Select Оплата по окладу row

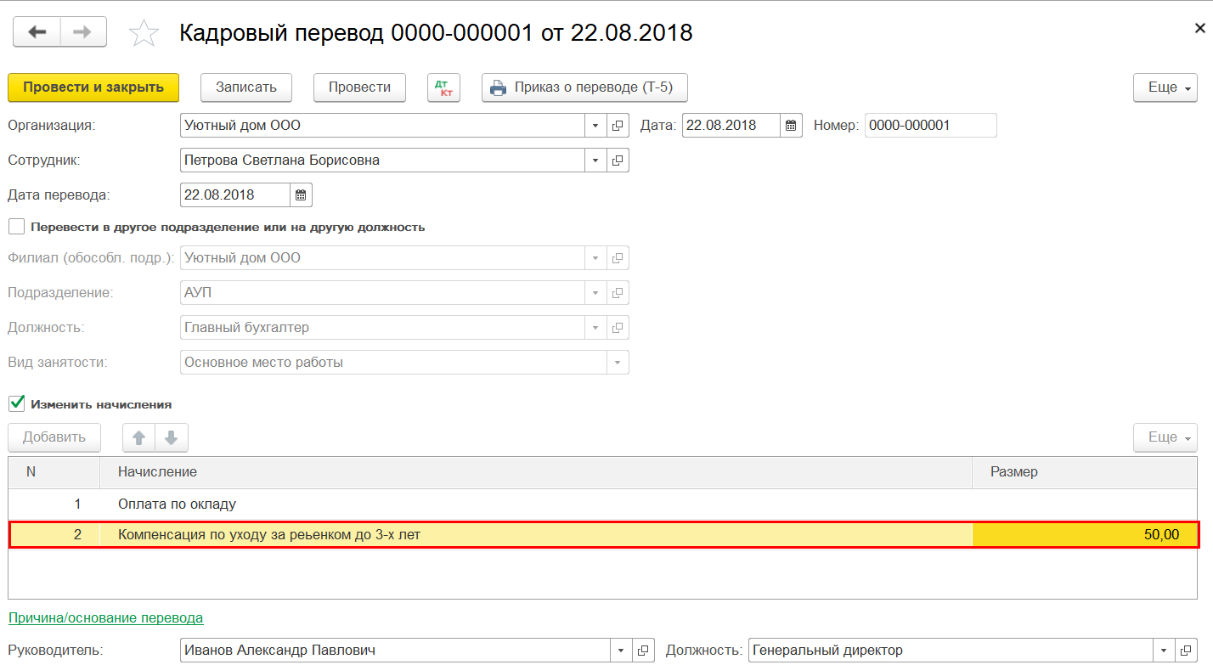click(604, 504)
